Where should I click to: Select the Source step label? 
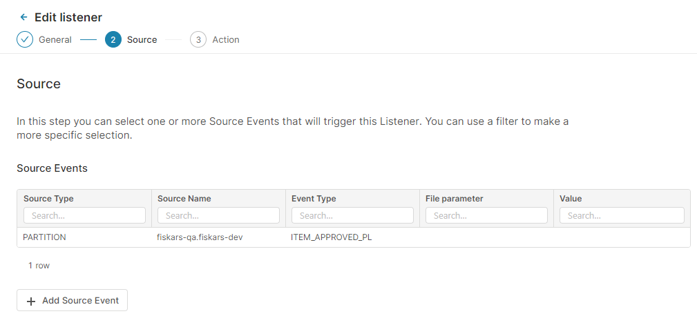pyautogui.click(x=142, y=40)
